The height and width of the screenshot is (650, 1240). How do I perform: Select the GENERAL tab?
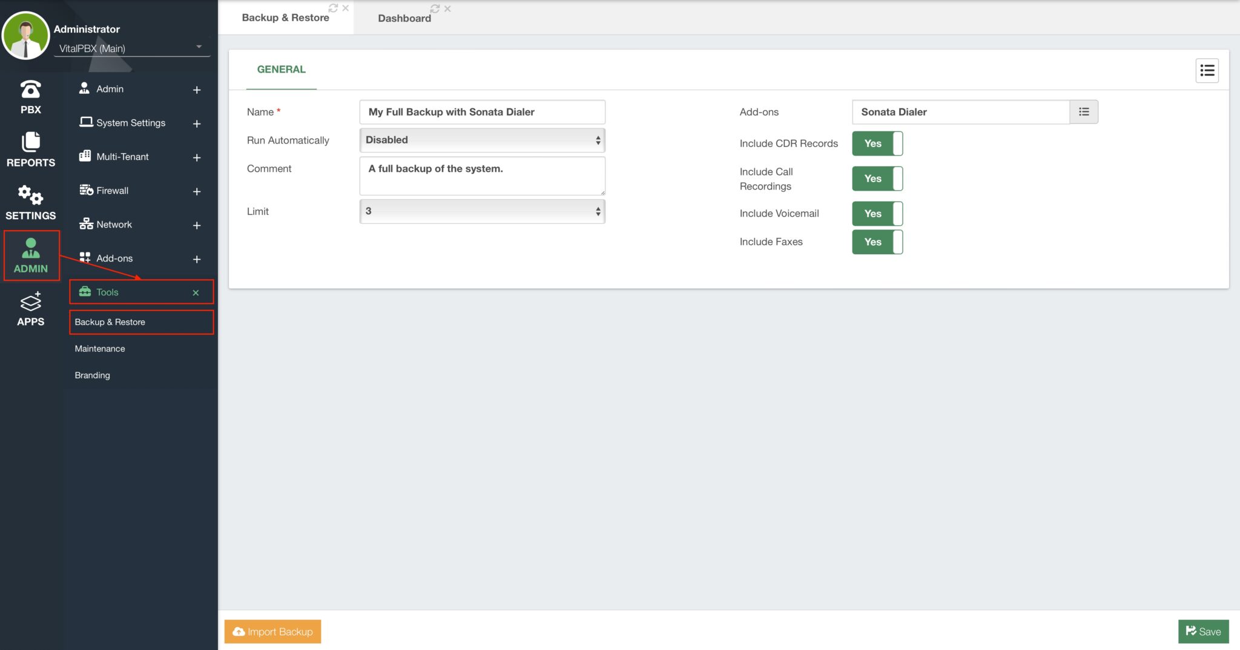[x=282, y=70]
